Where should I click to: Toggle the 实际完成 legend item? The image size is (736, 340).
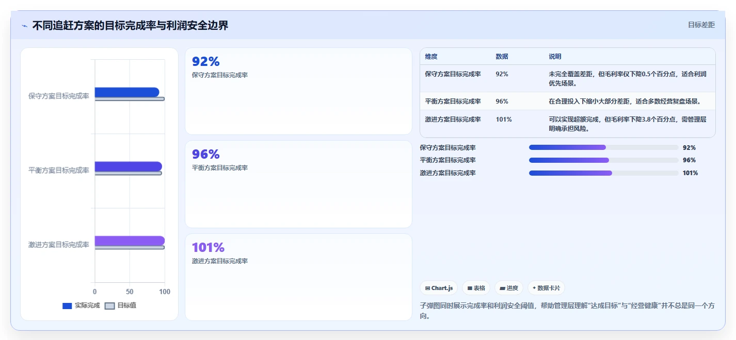coord(81,305)
